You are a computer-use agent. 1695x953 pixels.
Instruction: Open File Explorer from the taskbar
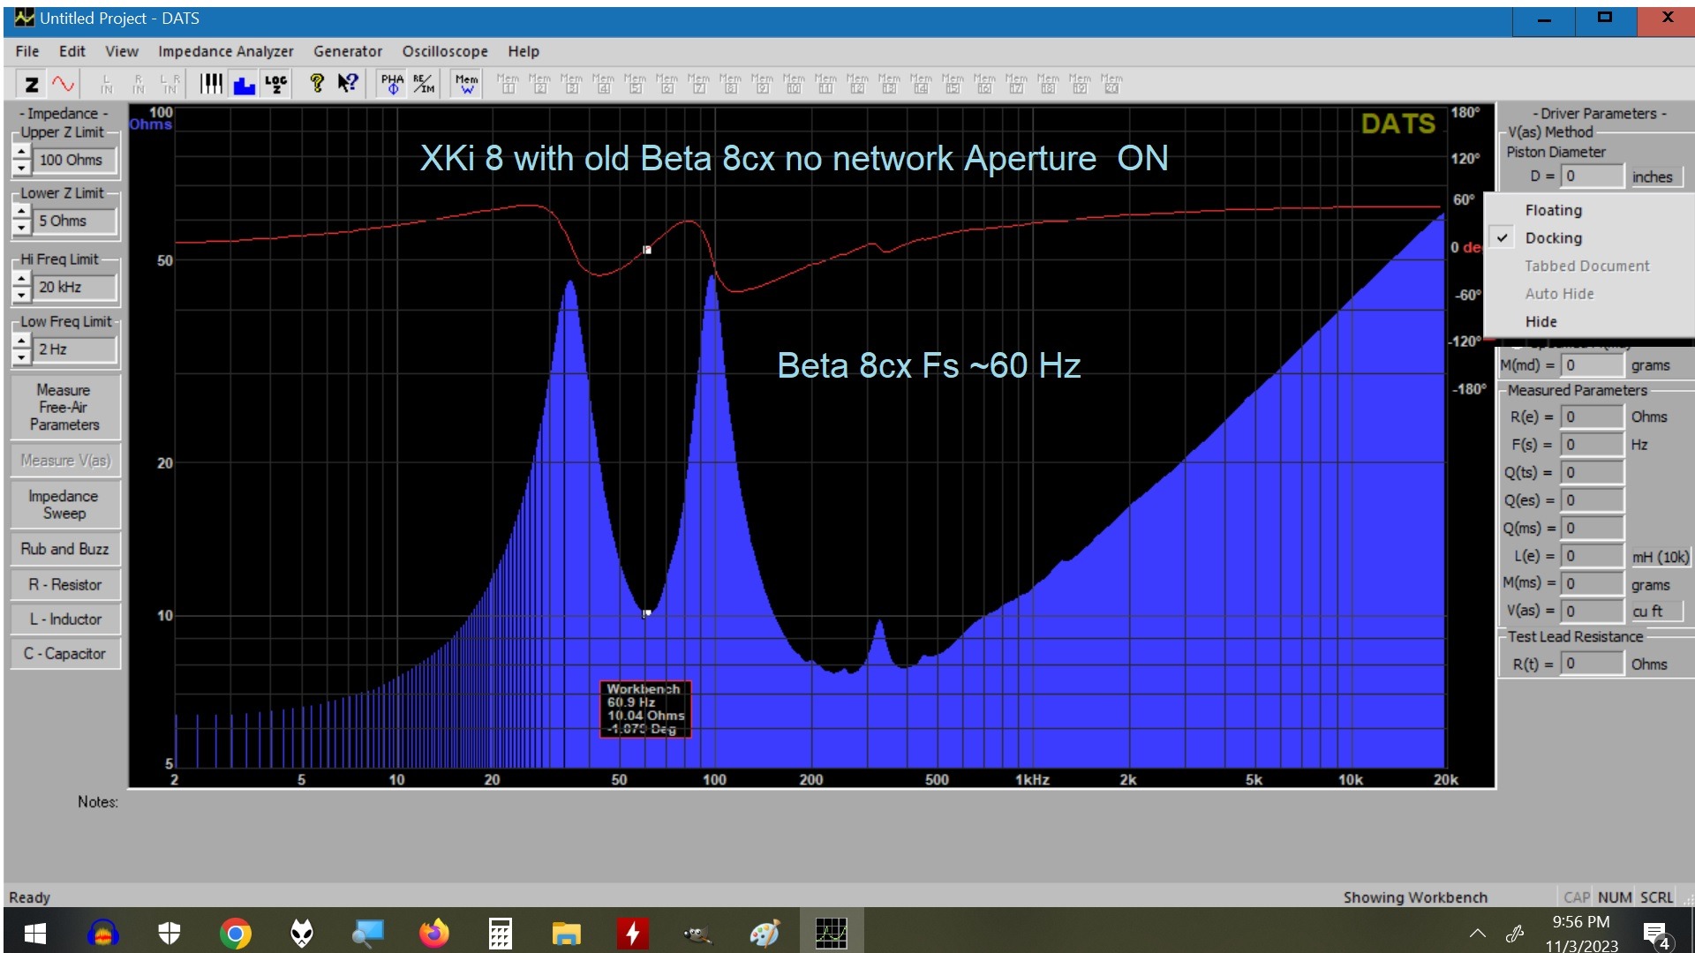point(566,933)
